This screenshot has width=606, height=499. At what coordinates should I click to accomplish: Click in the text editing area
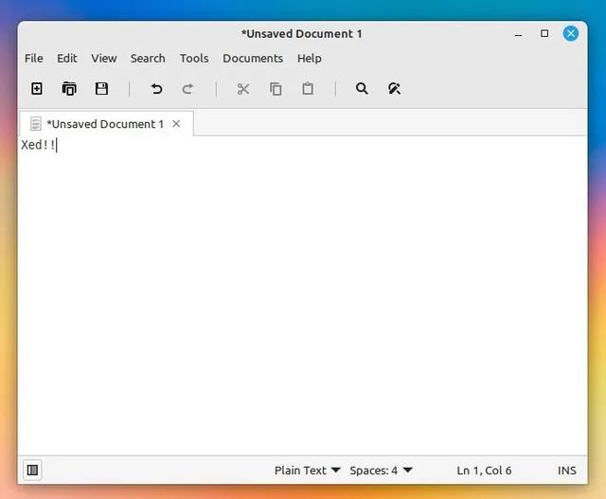click(x=302, y=295)
